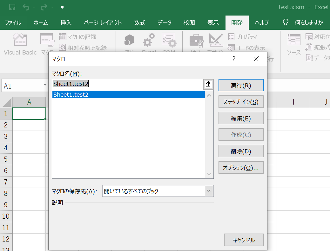Image resolution: width=330 pixels, height=251 pixels.
Task: Switch to the 挿入 ribbon tab
Action: pos(66,23)
